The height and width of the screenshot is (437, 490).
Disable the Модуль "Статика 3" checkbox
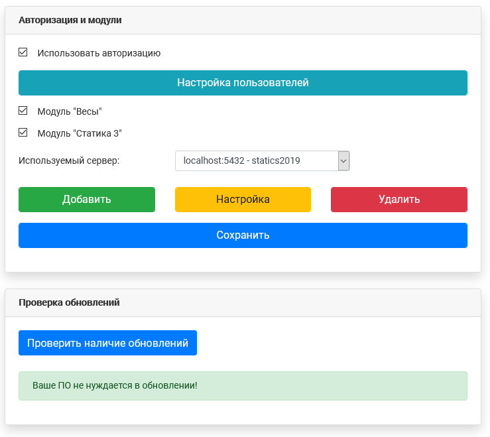[23, 133]
